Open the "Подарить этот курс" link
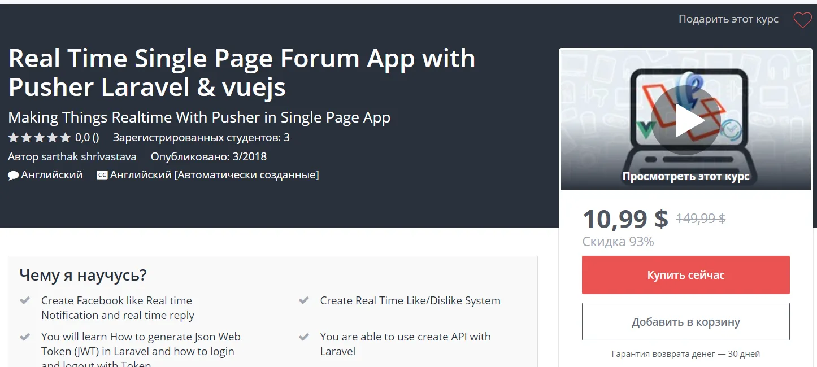817x367 pixels. pos(728,19)
